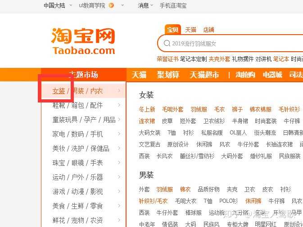
Task: Expand arrow on 女装 / 男装 / 内衣 row
Action: tap(119, 90)
